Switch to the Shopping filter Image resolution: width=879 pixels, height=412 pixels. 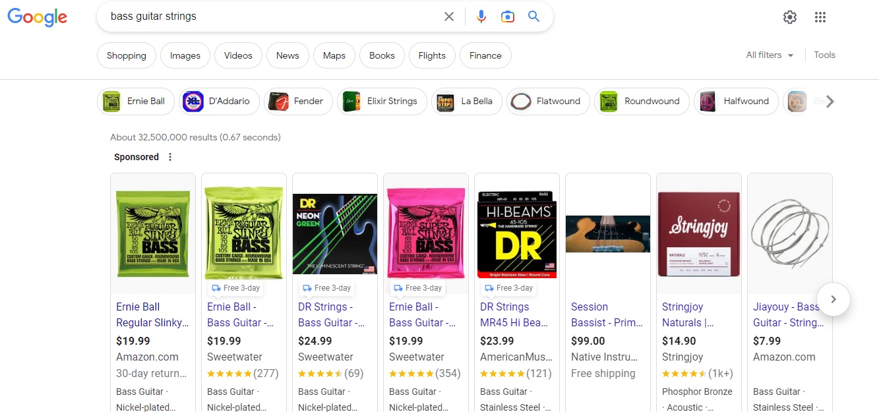127,55
